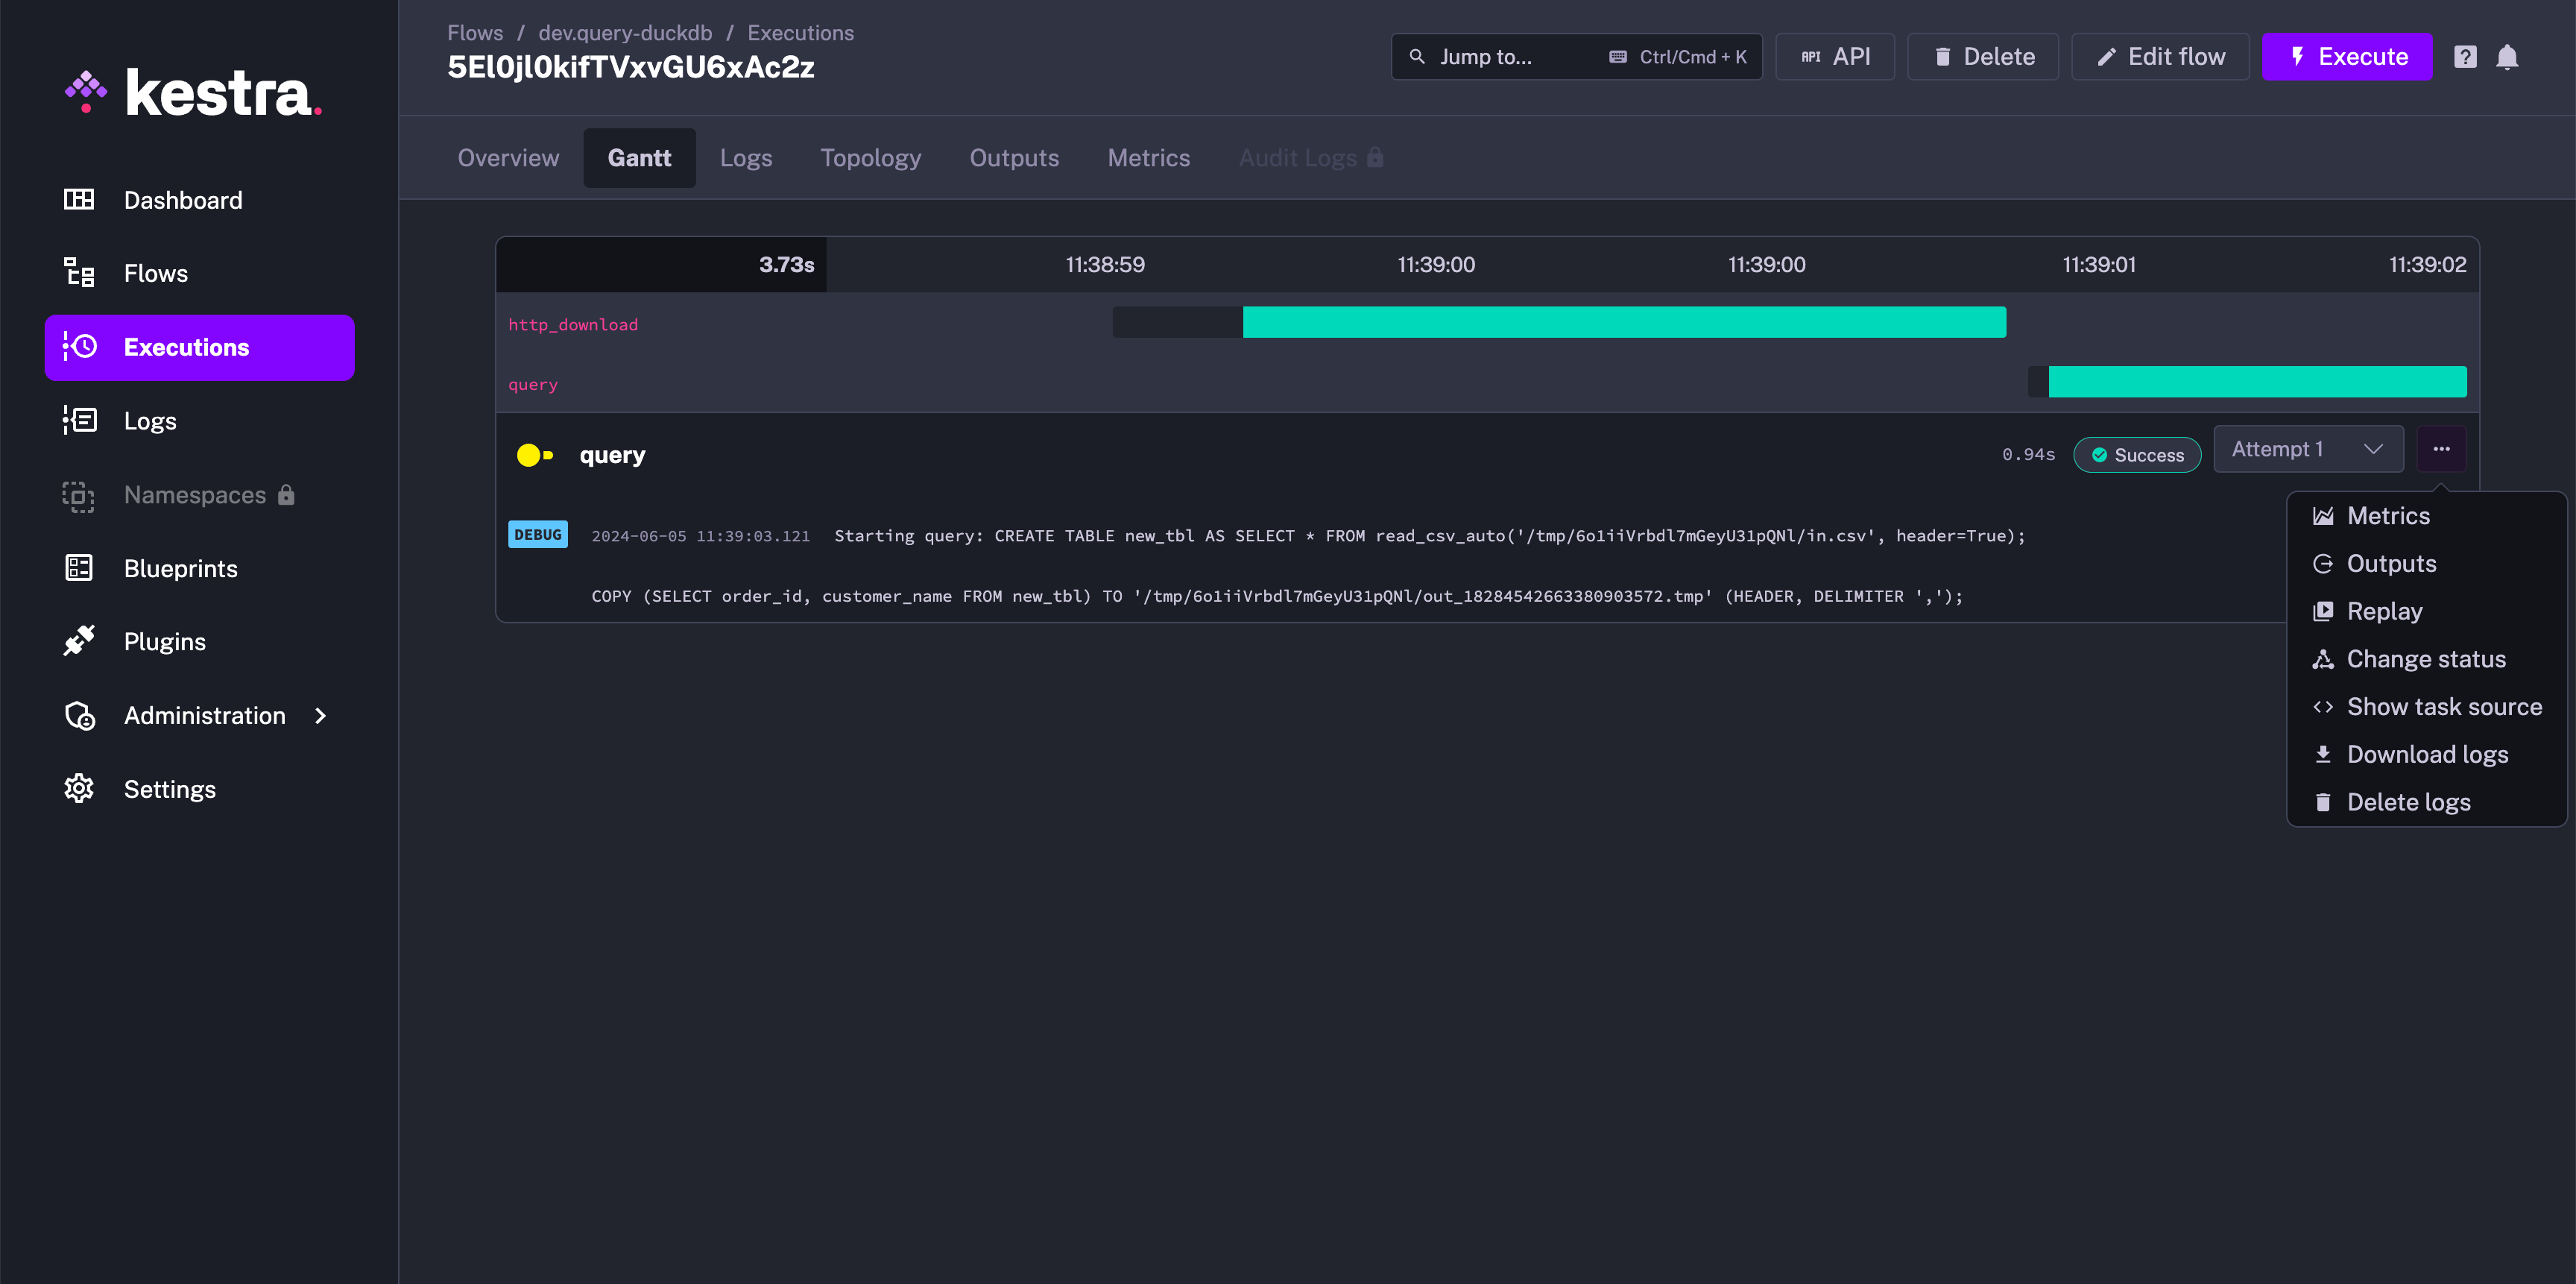Switch to the Overview tab
The width and height of the screenshot is (2576, 1284).
(x=508, y=158)
